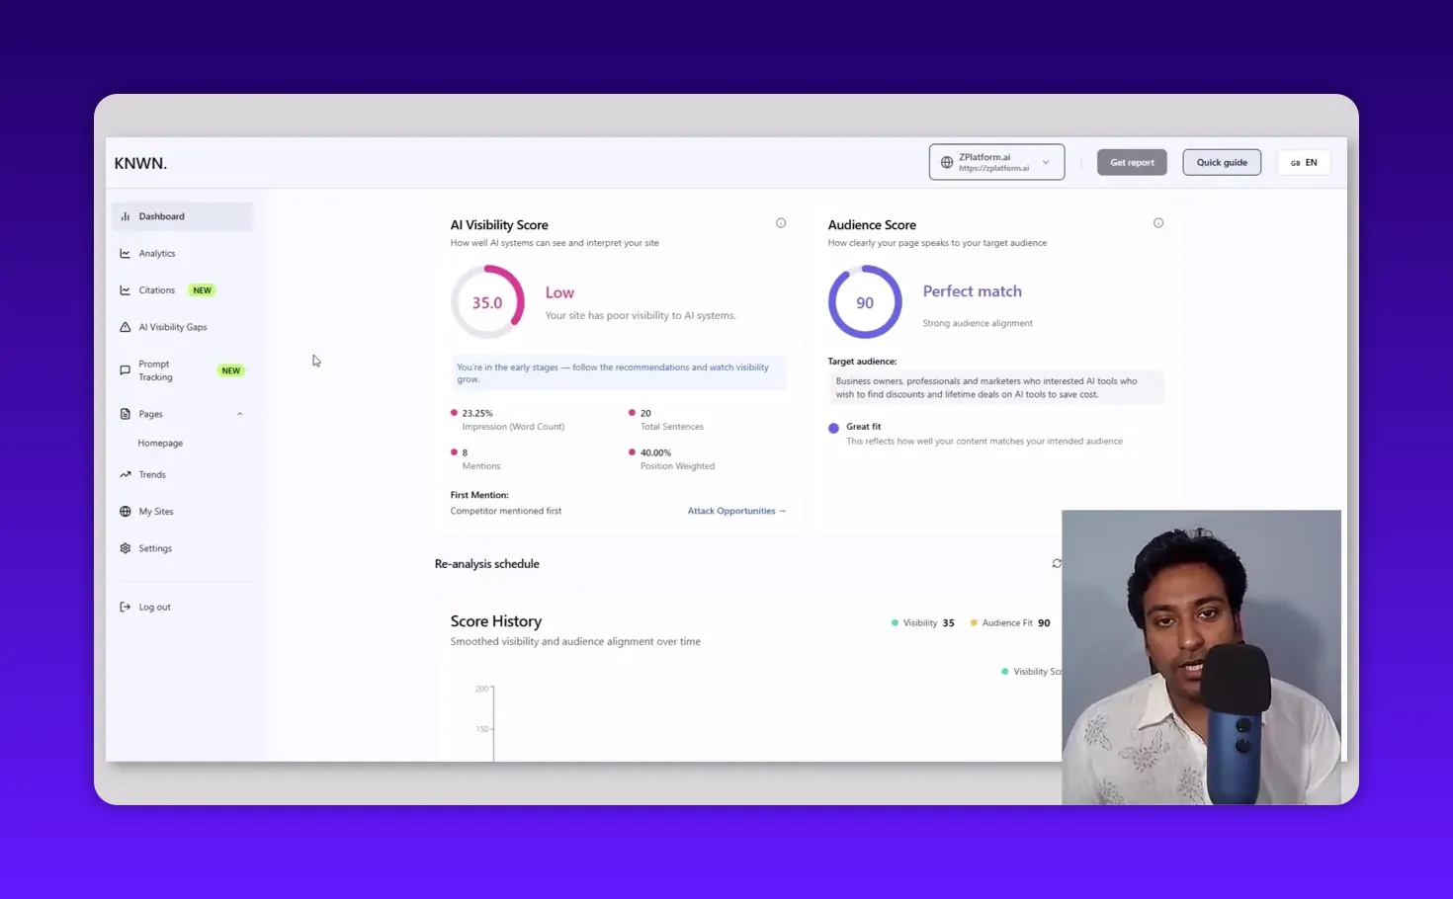Open Citations from the sidebar

[x=126, y=289]
